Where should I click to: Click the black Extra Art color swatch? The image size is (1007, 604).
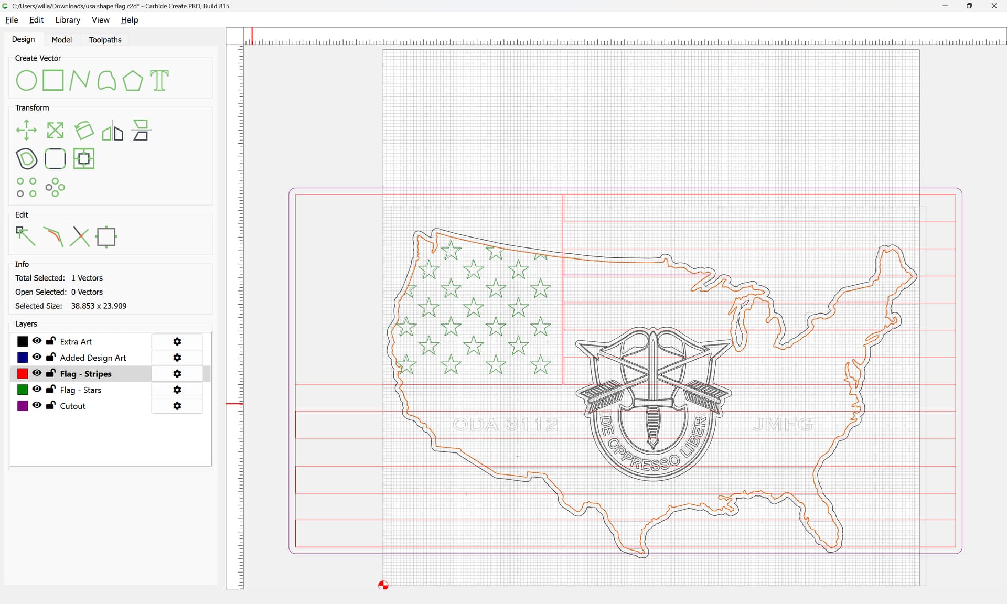click(x=23, y=342)
